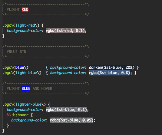Click the darken($st-blue, 20%) value

click(112, 67)
